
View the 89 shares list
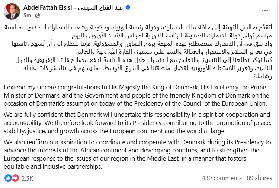pyautogui.click(x=259, y=178)
